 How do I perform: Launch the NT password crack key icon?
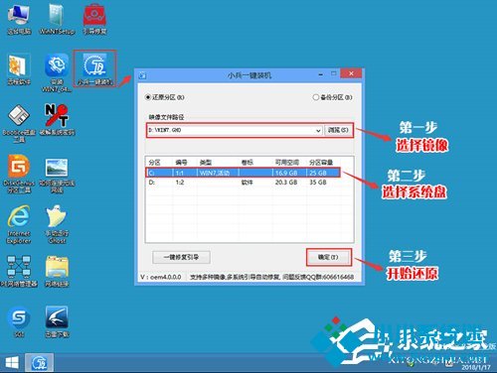click(x=57, y=120)
